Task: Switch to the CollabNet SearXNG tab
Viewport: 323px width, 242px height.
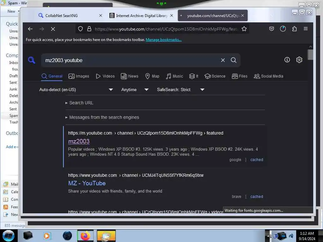Action: (x=70, y=15)
